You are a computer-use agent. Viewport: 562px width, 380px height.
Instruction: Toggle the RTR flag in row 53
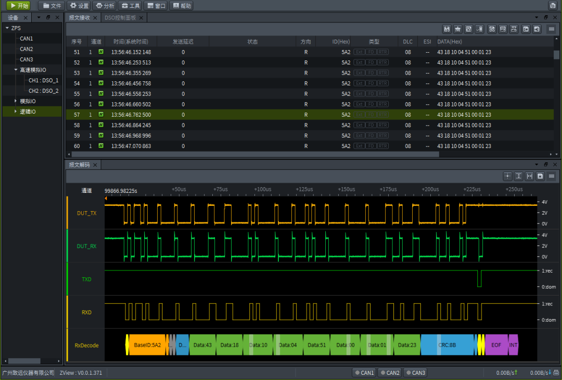tap(383, 73)
